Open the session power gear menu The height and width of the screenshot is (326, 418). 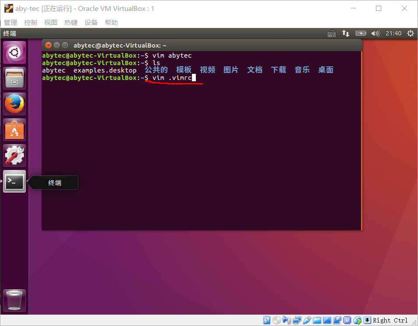(411, 34)
